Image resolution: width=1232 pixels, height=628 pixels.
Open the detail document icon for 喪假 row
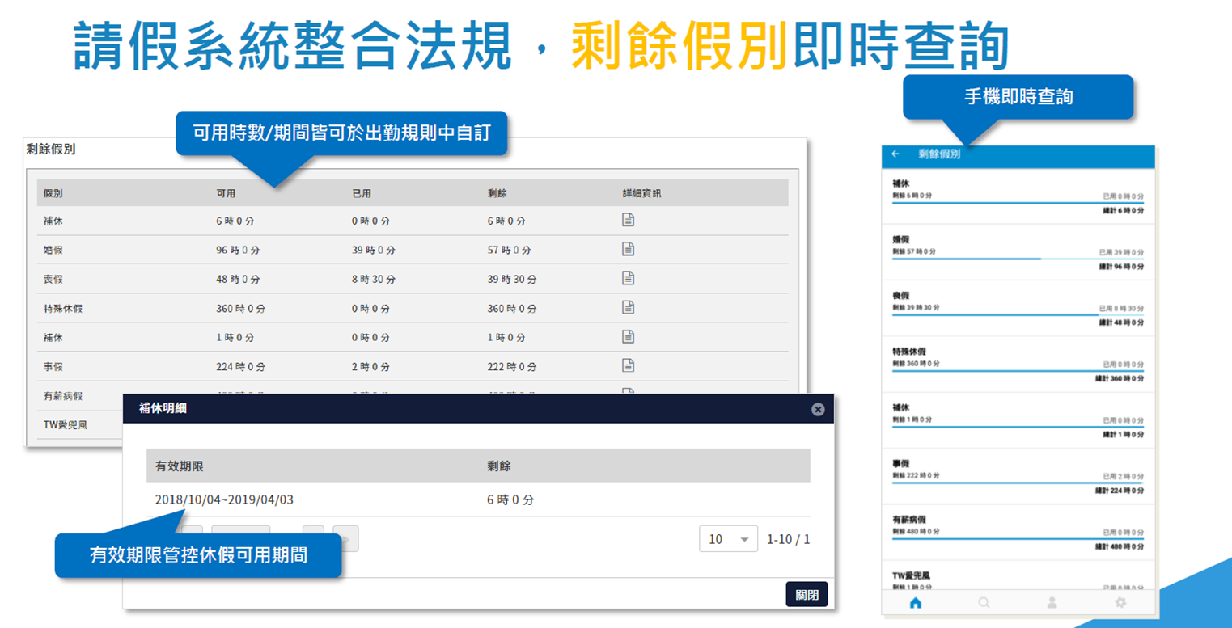click(628, 278)
